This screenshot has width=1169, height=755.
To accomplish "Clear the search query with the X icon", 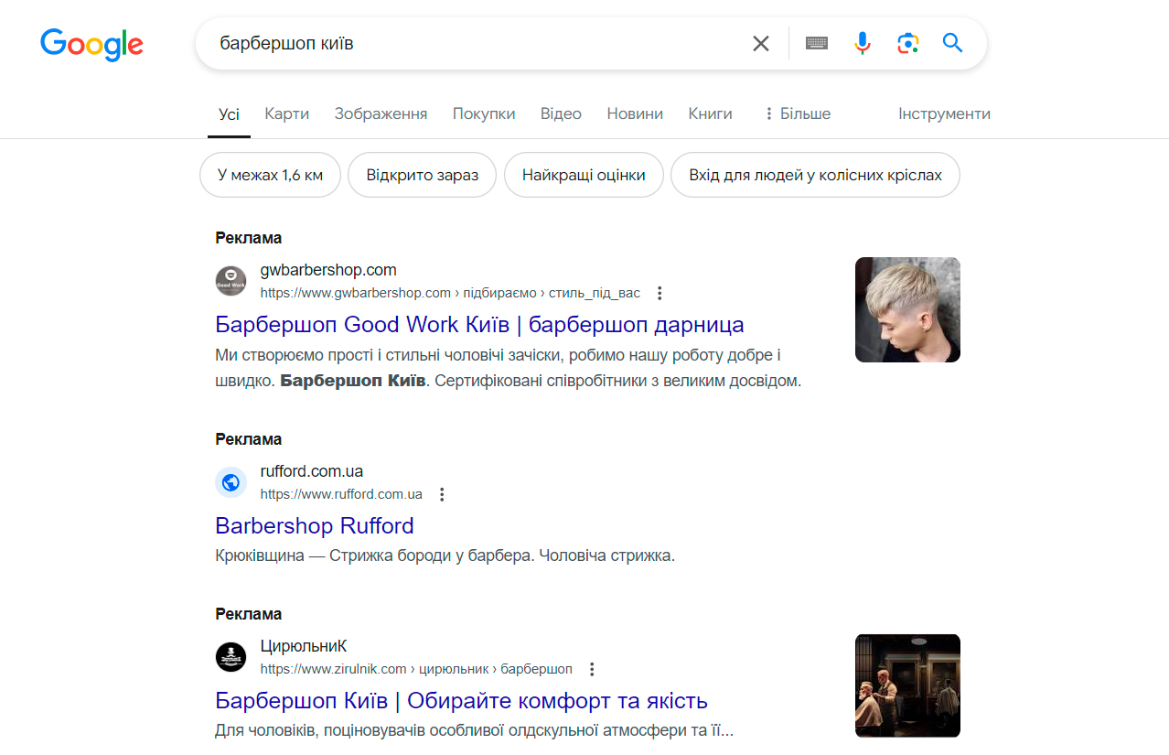I will click(x=761, y=43).
